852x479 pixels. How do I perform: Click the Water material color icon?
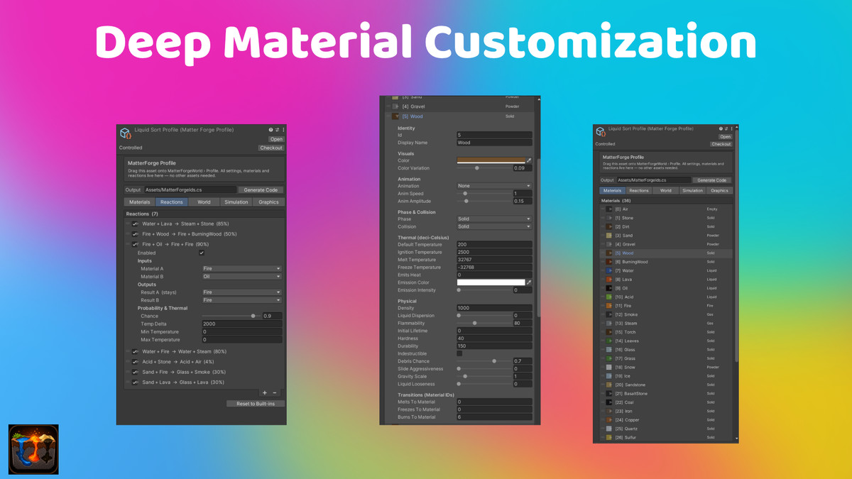pyautogui.click(x=609, y=270)
